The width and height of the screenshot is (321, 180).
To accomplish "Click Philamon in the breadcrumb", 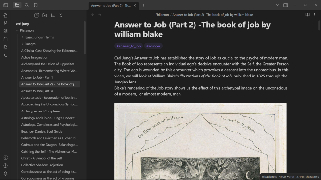I will tap(162, 15).
